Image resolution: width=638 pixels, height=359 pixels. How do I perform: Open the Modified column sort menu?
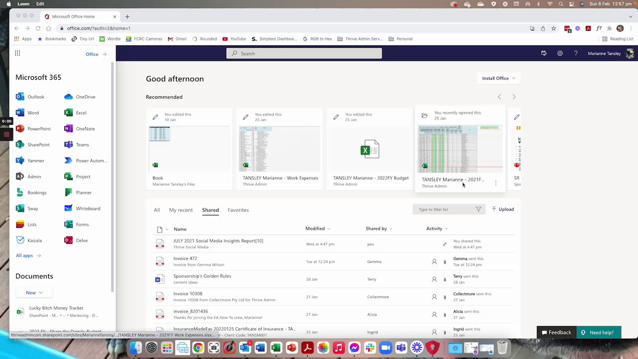coord(318,228)
